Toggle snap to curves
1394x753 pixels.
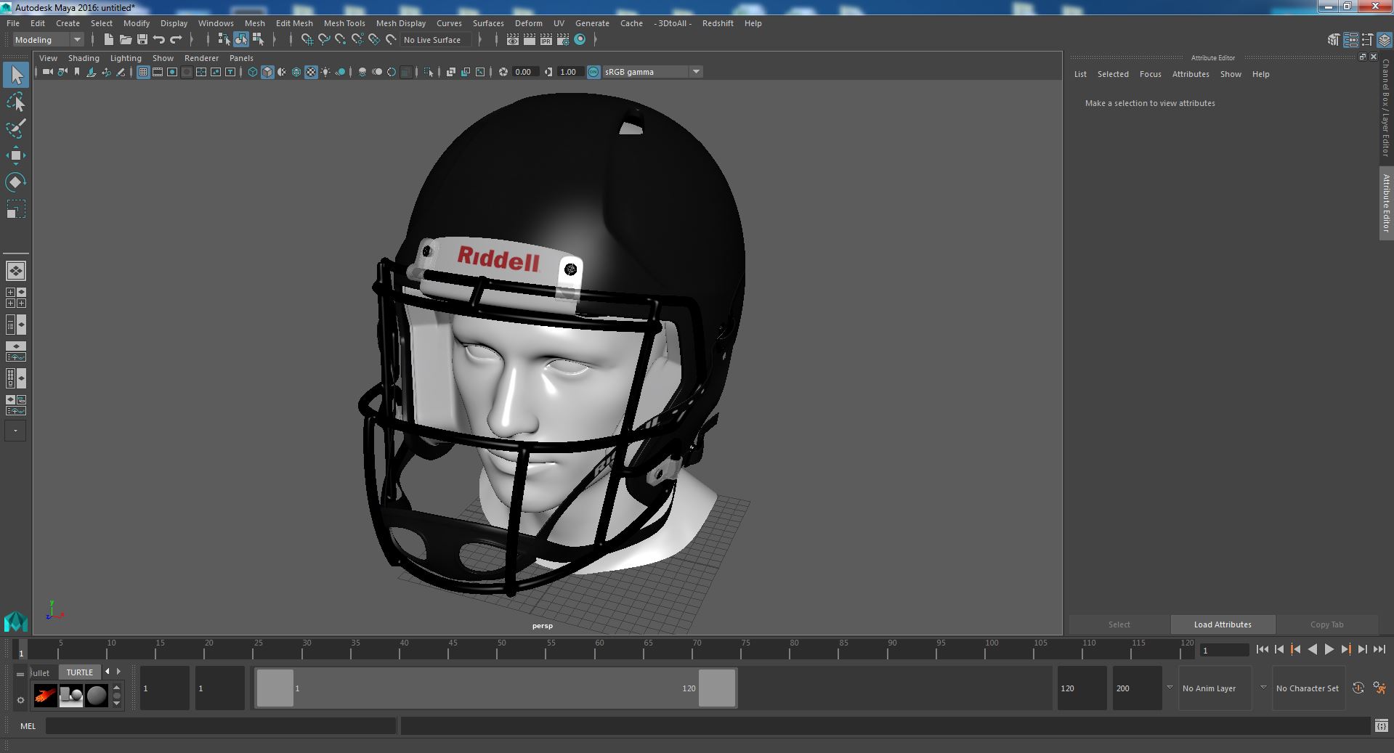324,40
